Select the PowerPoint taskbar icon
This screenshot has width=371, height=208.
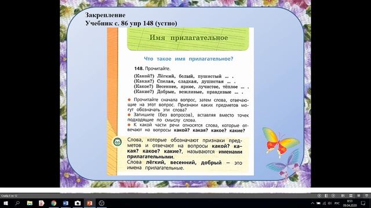pyautogui.click(x=89, y=203)
